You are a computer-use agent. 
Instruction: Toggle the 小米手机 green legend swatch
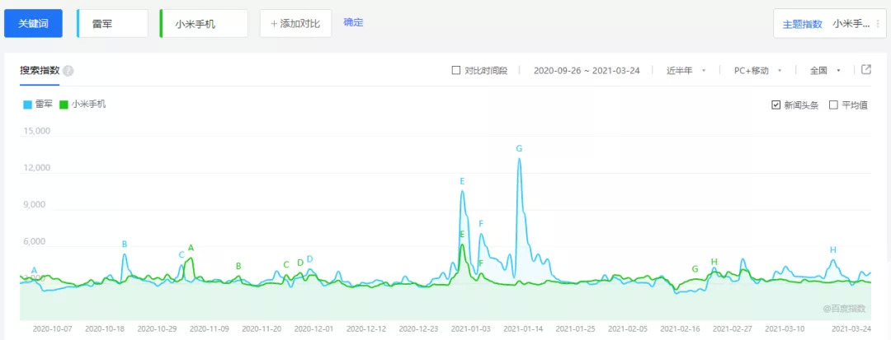64,105
